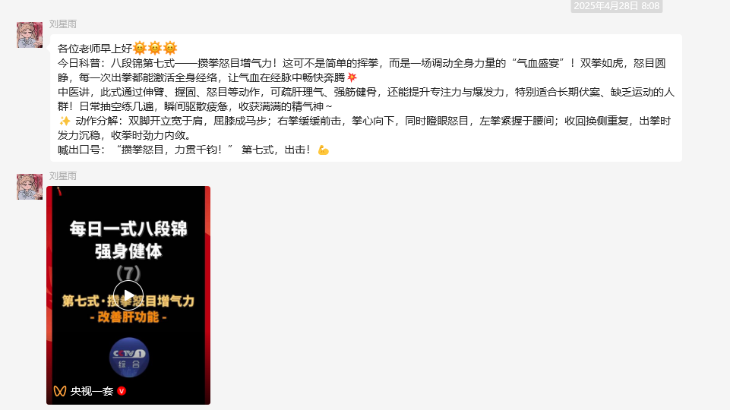The image size is (730, 410).
Task: Click the last sun emoji in the greeting
Action: [170, 48]
